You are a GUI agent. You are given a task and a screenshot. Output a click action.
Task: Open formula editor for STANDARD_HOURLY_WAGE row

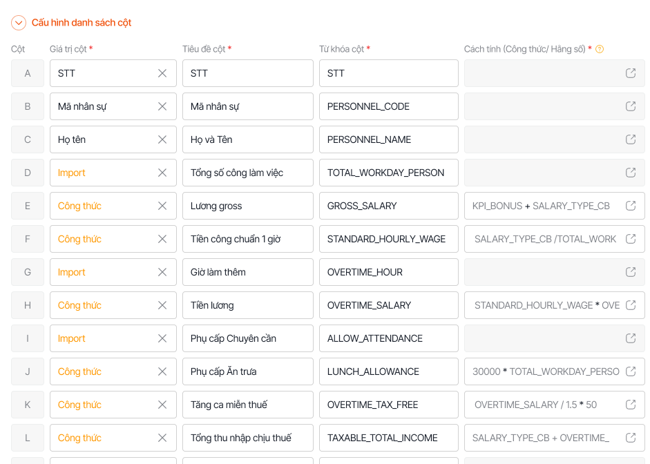(x=630, y=239)
